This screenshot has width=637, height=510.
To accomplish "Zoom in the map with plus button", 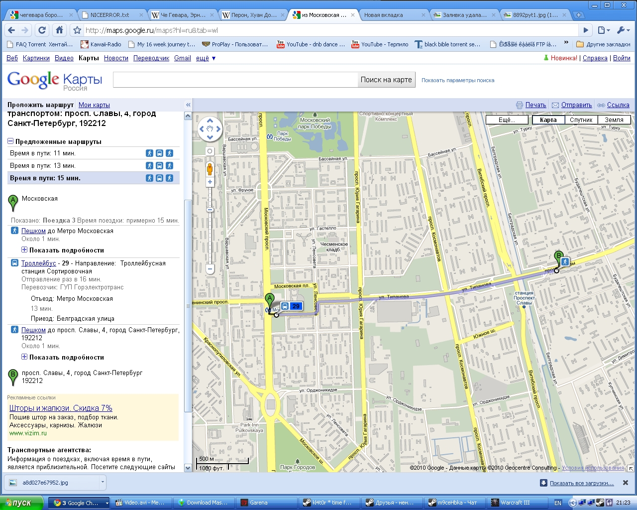I will [210, 182].
